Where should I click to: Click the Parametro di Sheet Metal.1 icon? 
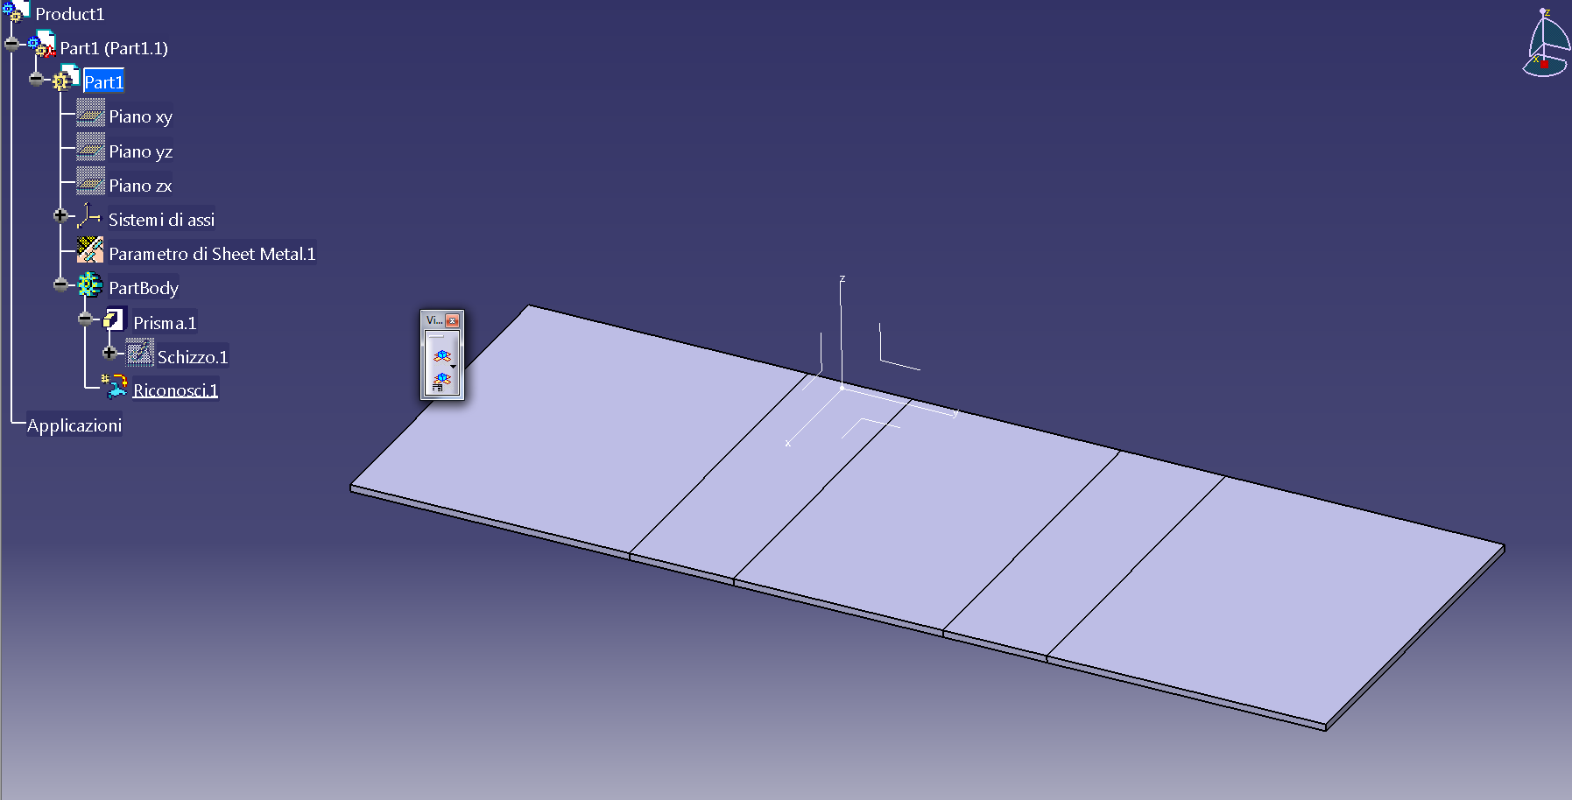click(x=91, y=250)
